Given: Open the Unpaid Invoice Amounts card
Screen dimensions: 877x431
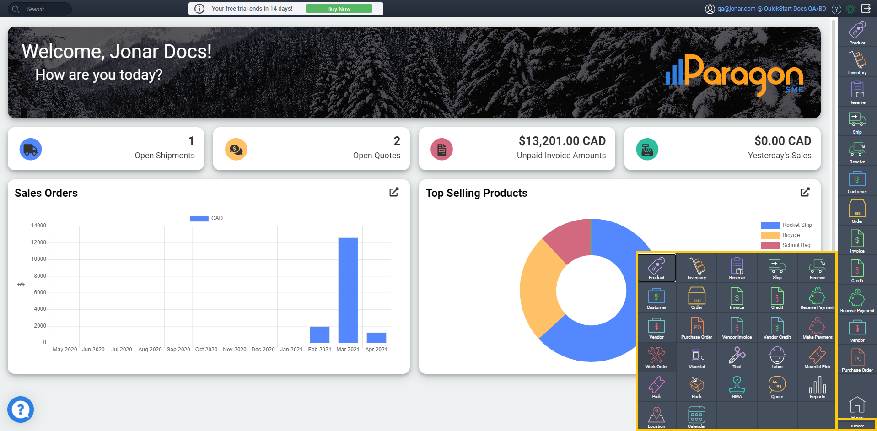Looking at the screenshot, I should click(517, 149).
